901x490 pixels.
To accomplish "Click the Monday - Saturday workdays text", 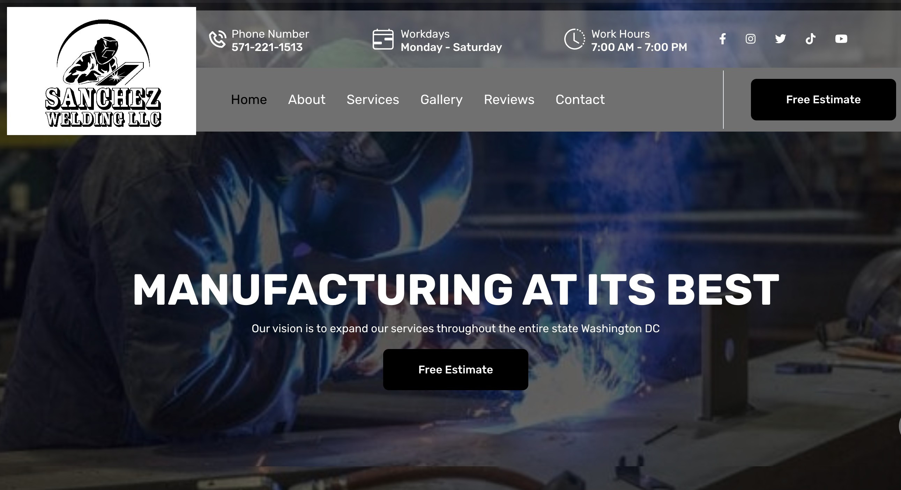I will tap(451, 47).
